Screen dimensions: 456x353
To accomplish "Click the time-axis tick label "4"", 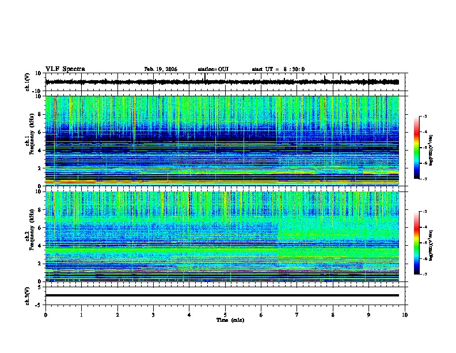I will (x=189, y=315).
